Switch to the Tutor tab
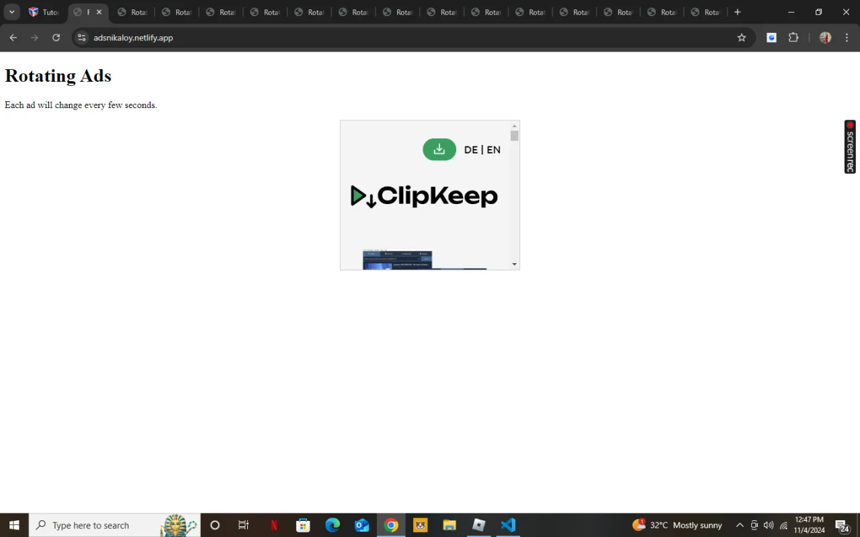 coord(44,12)
